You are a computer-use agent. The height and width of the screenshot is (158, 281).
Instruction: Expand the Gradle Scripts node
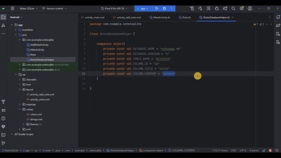point(12,134)
